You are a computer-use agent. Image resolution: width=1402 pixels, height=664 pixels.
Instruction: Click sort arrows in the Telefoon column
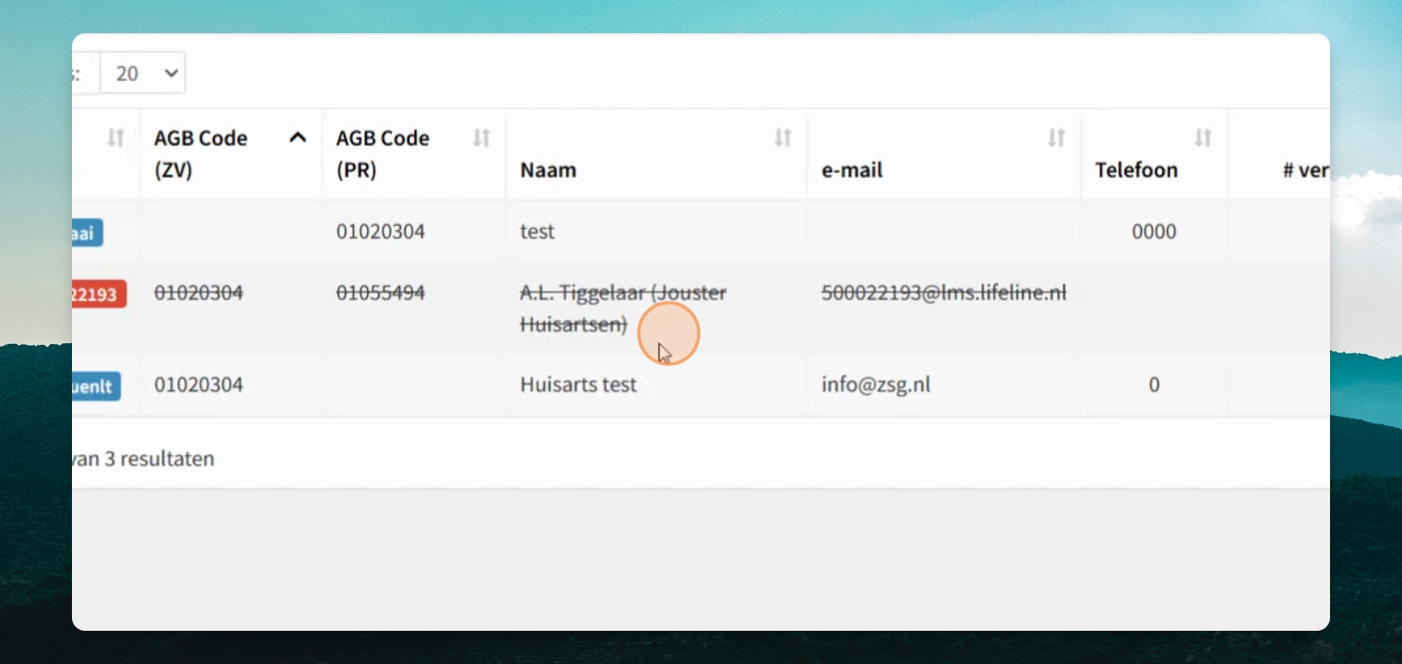pyautogui.click(x=1203, y=137)
